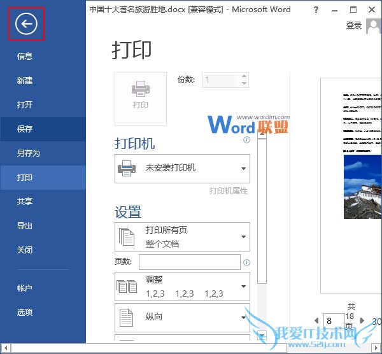The width and height of the screenshot is (382, 354).
Task: Click the large 打印 print button
Action: point(141,99)
